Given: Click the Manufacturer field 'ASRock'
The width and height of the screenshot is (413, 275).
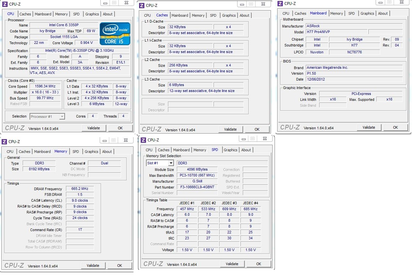Looking at the screenshot, I should (x=354, y=26).
